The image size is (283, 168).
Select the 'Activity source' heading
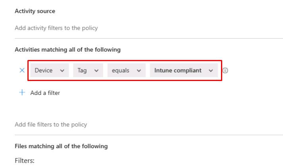(35, 11)
